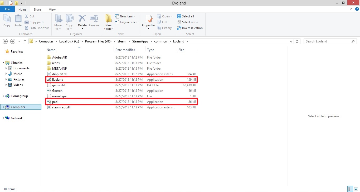Go back with the Back arrow

5,41
